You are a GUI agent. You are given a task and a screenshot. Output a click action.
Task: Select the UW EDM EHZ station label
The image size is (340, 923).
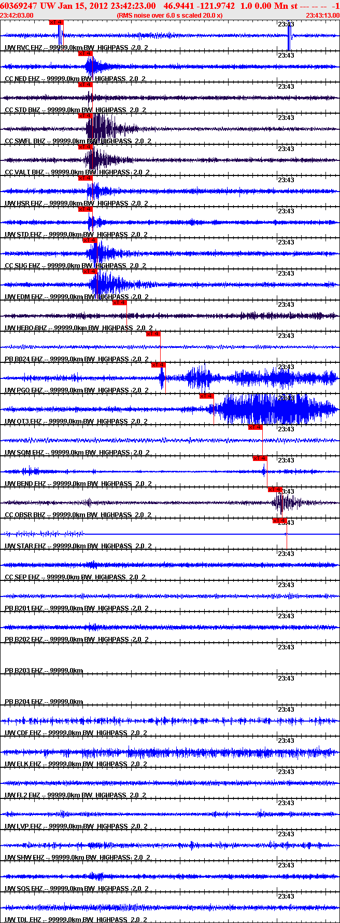[x=77, y=296]
